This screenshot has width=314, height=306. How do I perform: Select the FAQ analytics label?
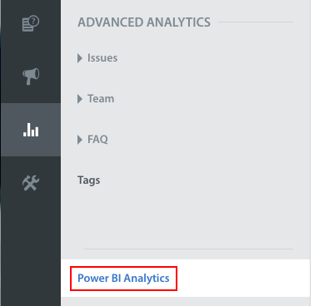pyautogui.click(x=97, y=140)
